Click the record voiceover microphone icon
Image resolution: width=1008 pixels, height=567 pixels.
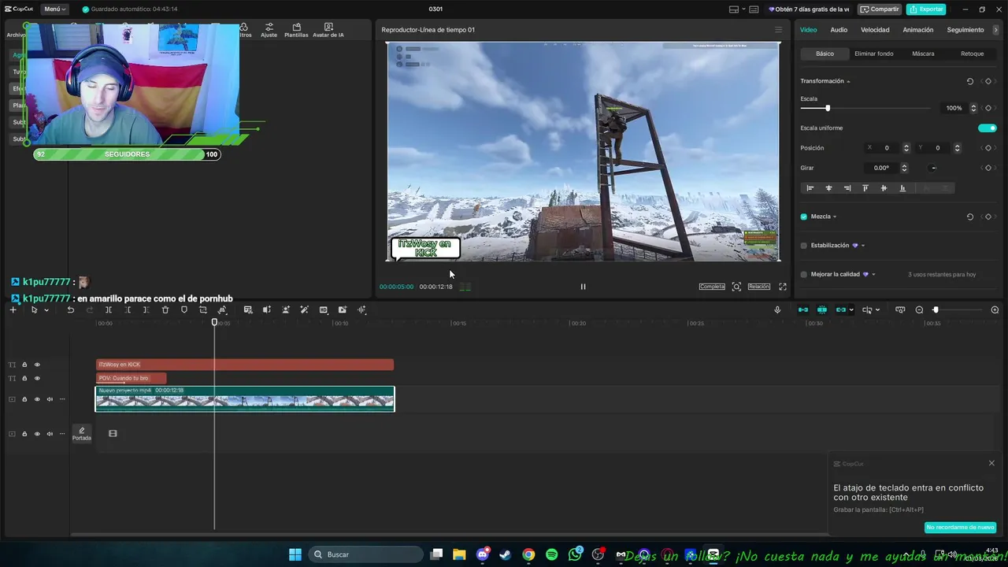(777, 310)
